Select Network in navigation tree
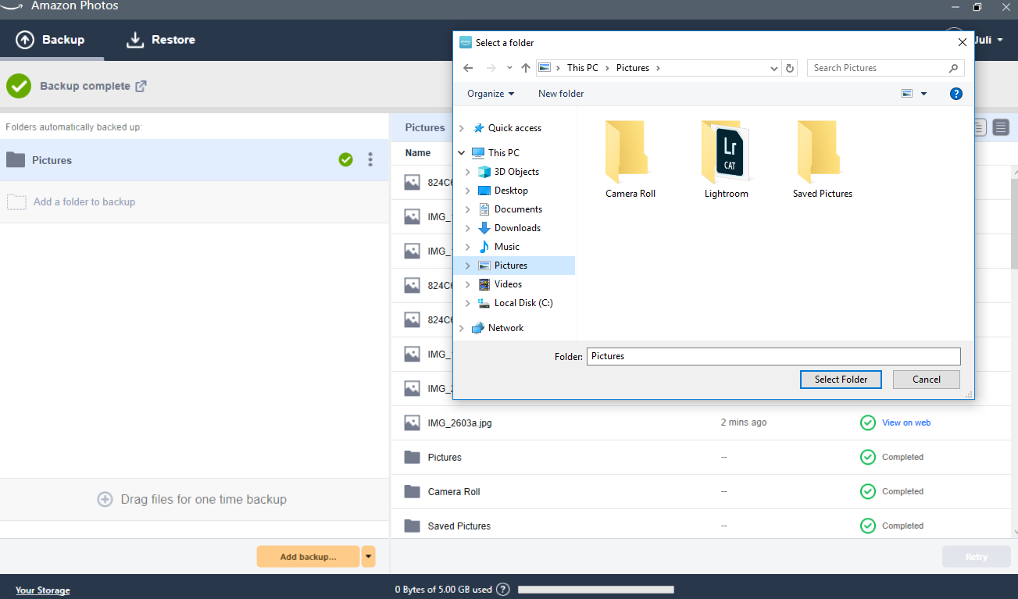The height and width of the screenshot is (599, 1018). click(505, 328)
